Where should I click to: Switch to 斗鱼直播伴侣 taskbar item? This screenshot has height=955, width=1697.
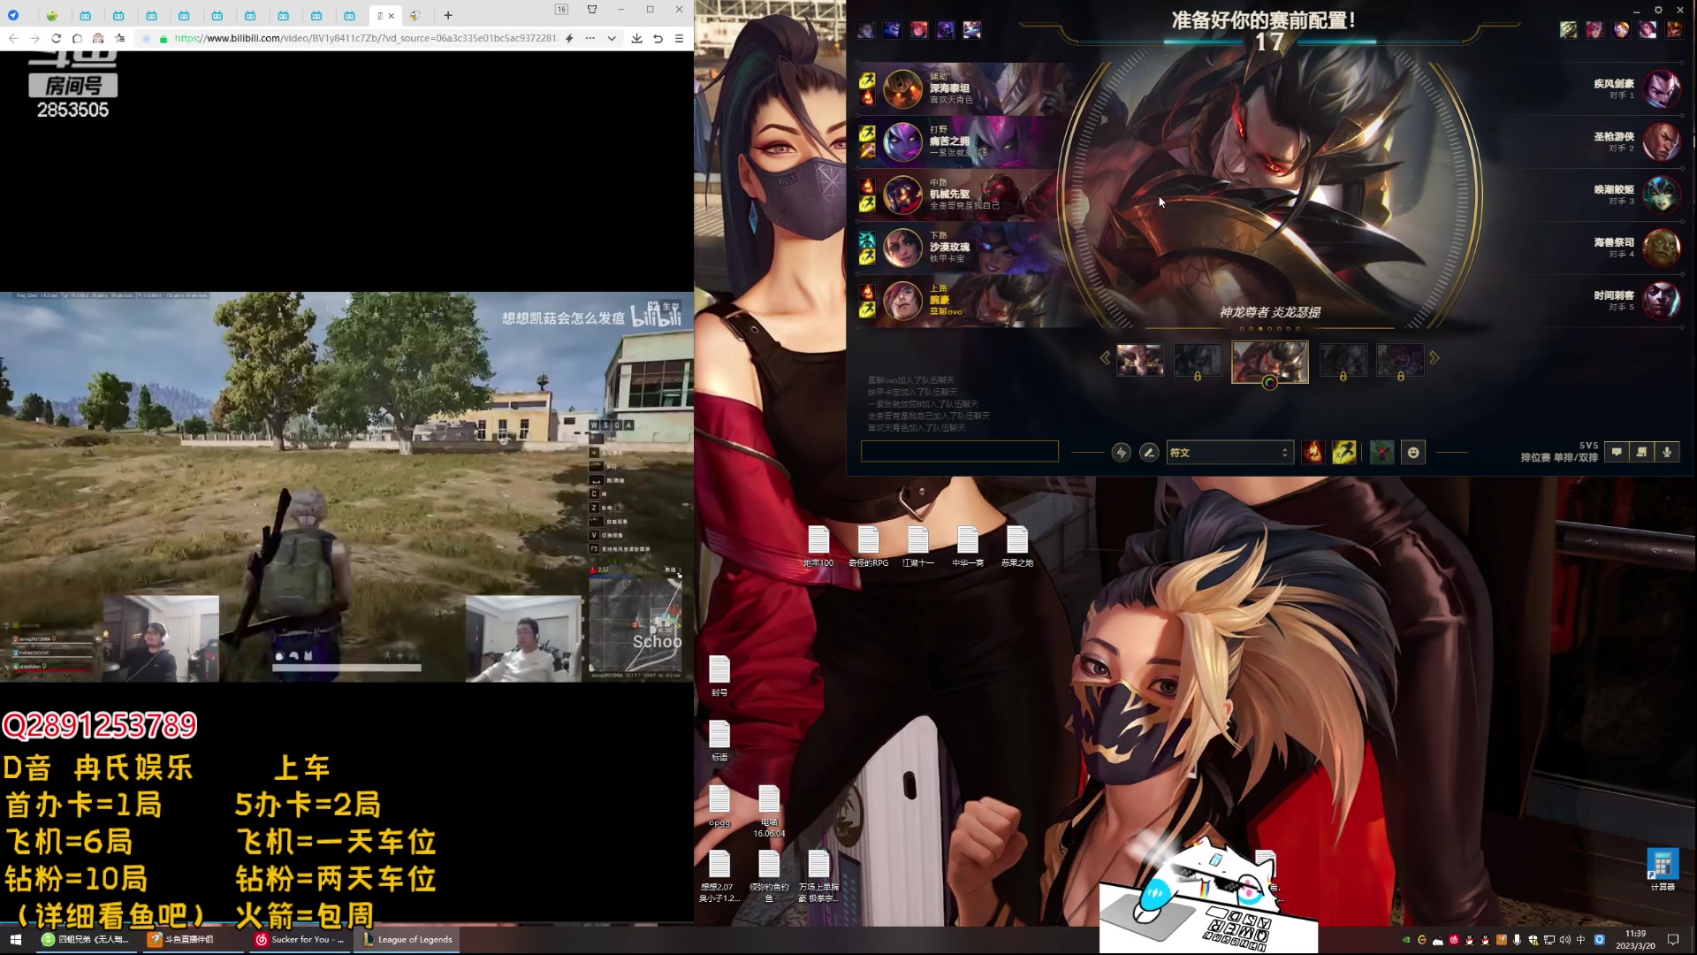[191, 940]
